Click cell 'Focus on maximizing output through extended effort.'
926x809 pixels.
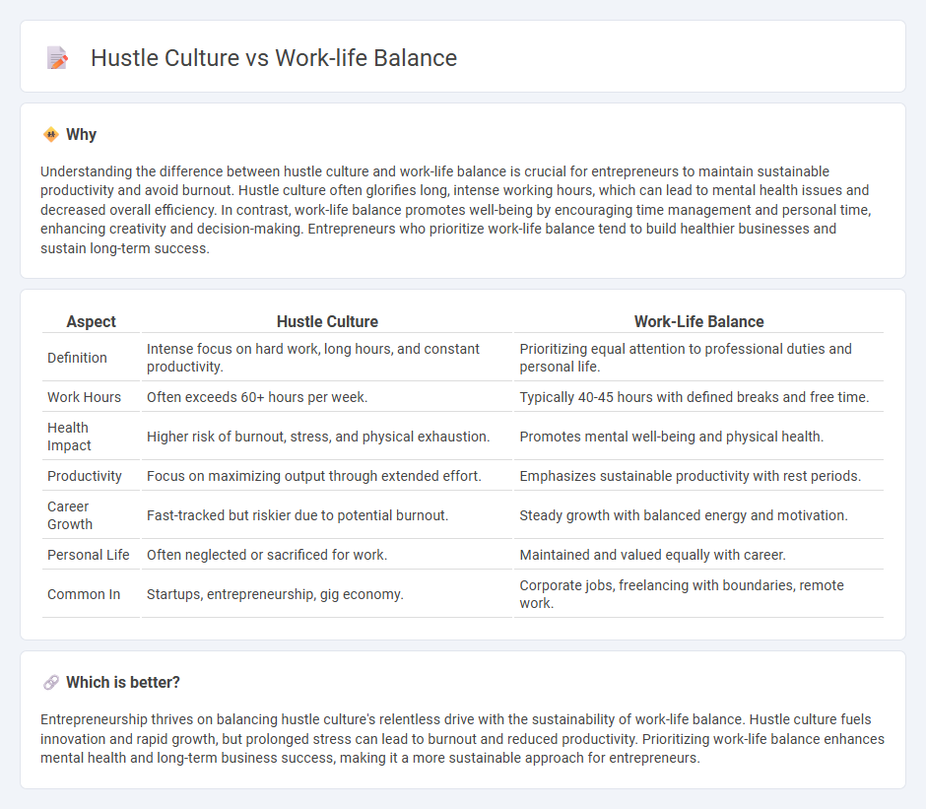(x=327, y=476)
